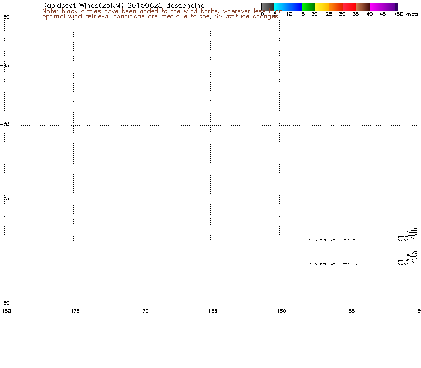The image size is (421, 368).
Task: Click the '>50 knots' colorbar label
Action: pos(406,14)
